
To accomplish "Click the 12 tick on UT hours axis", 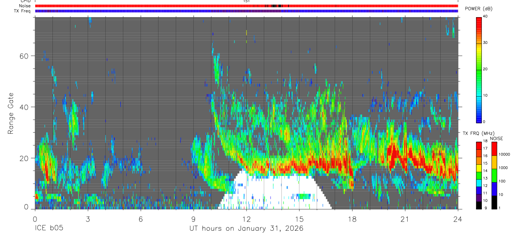I will pyautogui.click(x=246, y=219).
